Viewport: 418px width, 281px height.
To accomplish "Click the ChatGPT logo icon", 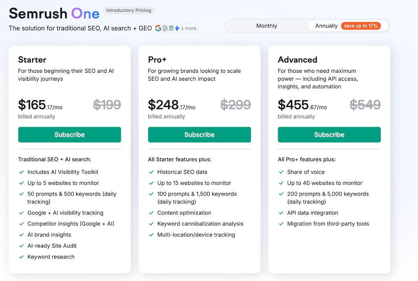I will (165, 28).
